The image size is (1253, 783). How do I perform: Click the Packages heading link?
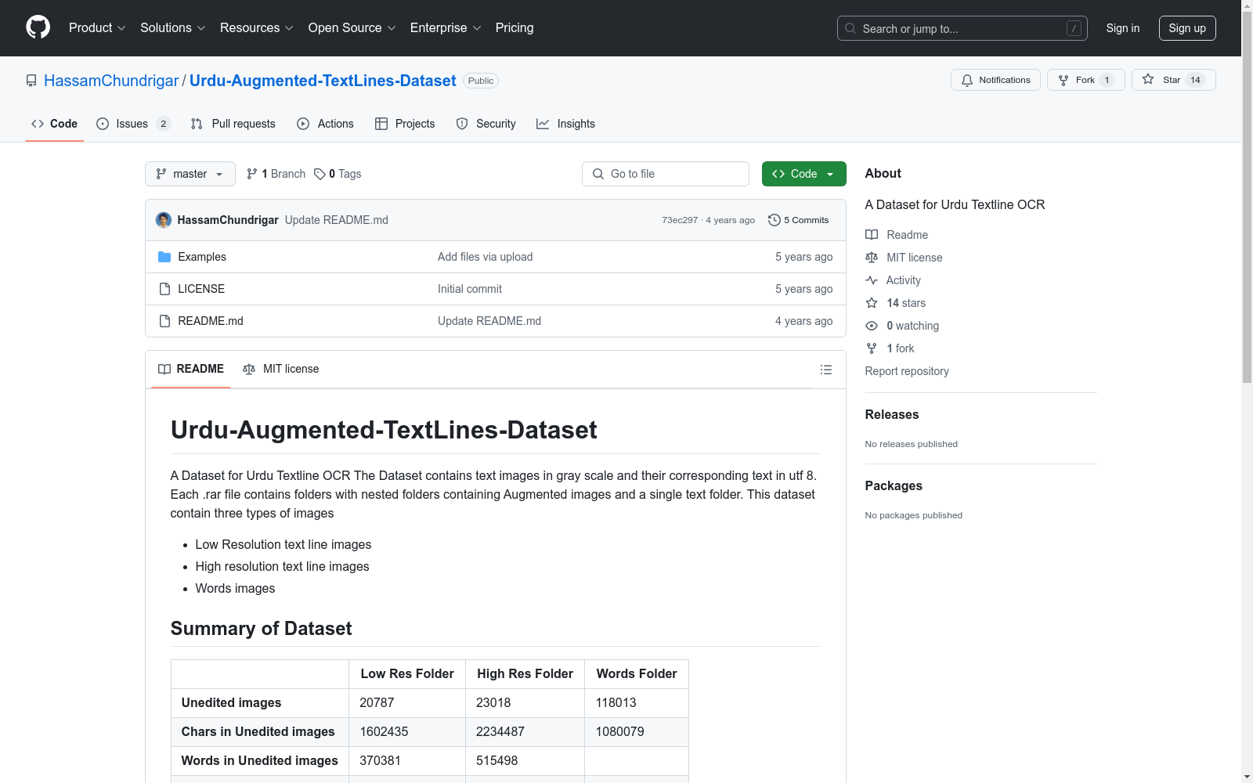(894, 486)
